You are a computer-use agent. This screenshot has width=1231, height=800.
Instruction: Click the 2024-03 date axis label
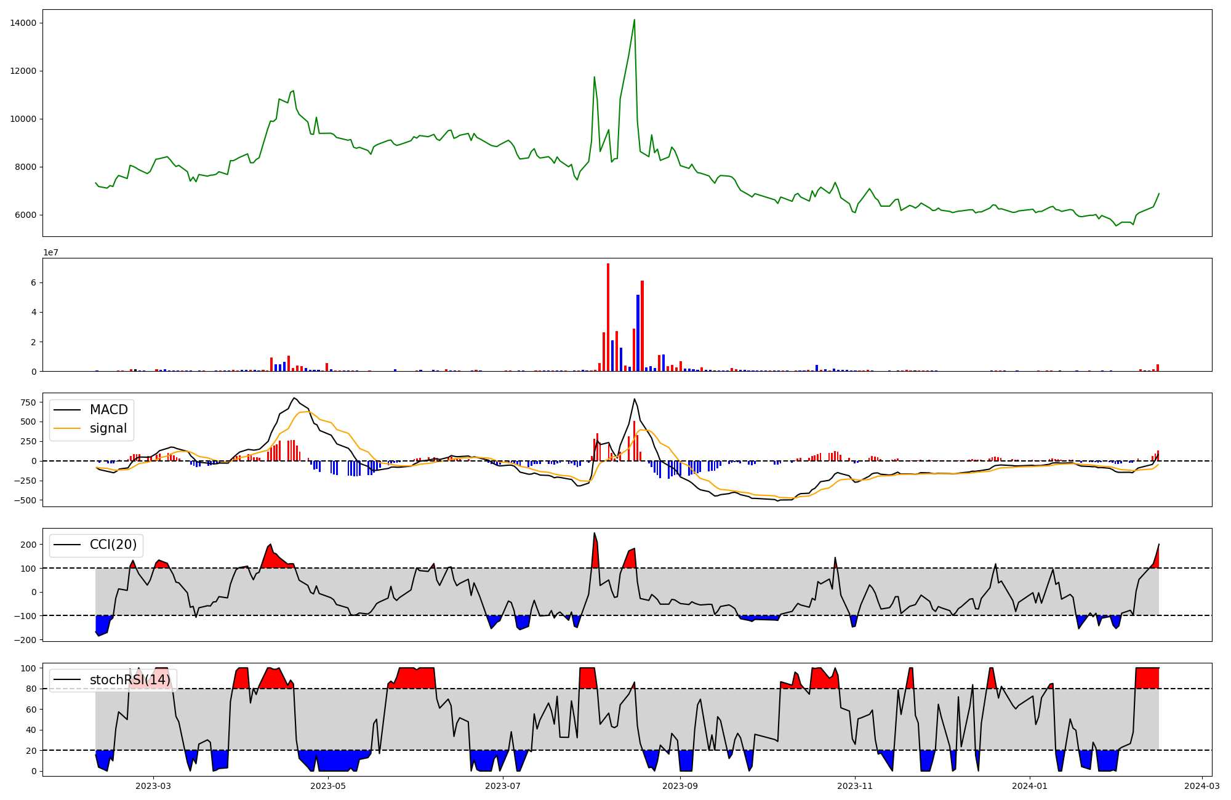(x=1202, y=786)
